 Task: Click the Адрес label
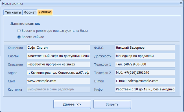[12, 73]
